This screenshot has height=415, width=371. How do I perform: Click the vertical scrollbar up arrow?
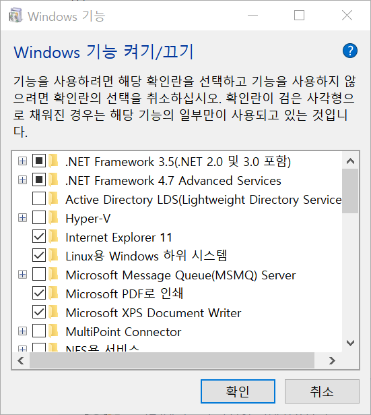[350, 161]
